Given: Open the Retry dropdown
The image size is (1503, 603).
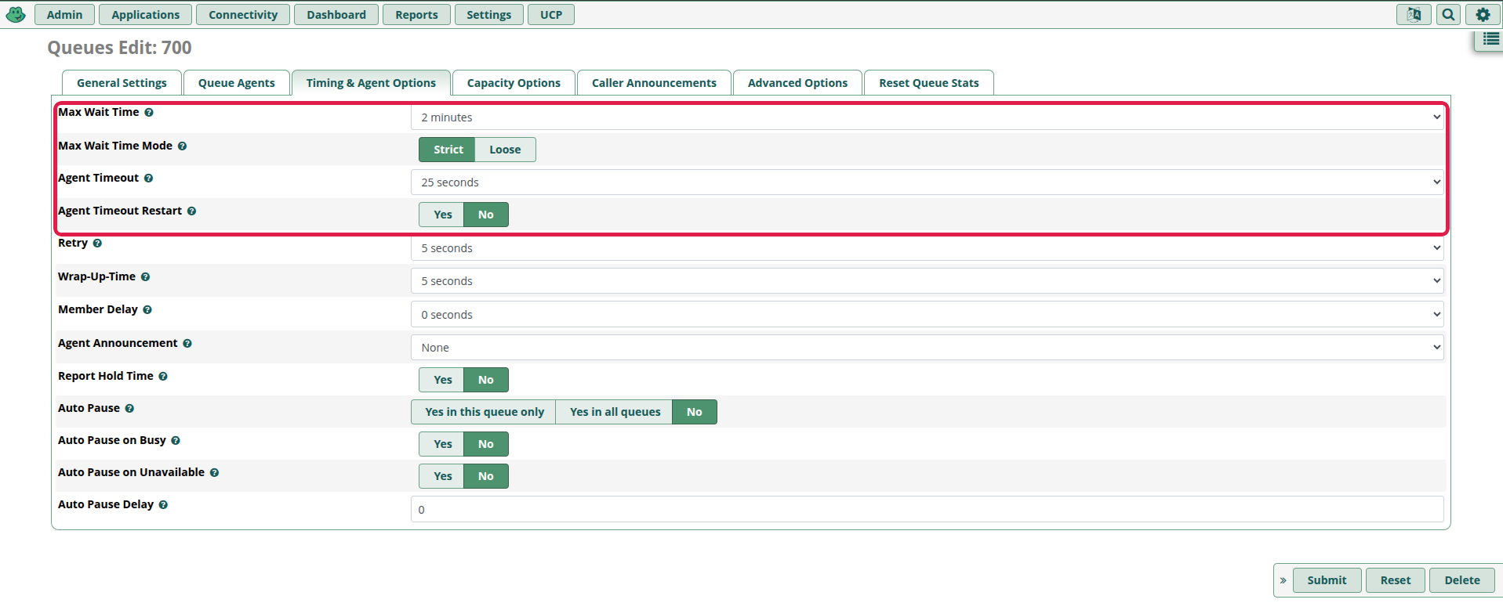Looking at the screenshot, I should (x=928, y=248).
